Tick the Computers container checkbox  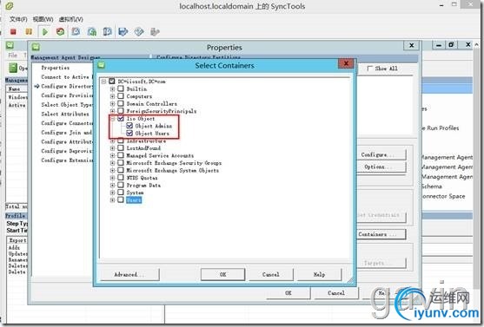point(121,96)
